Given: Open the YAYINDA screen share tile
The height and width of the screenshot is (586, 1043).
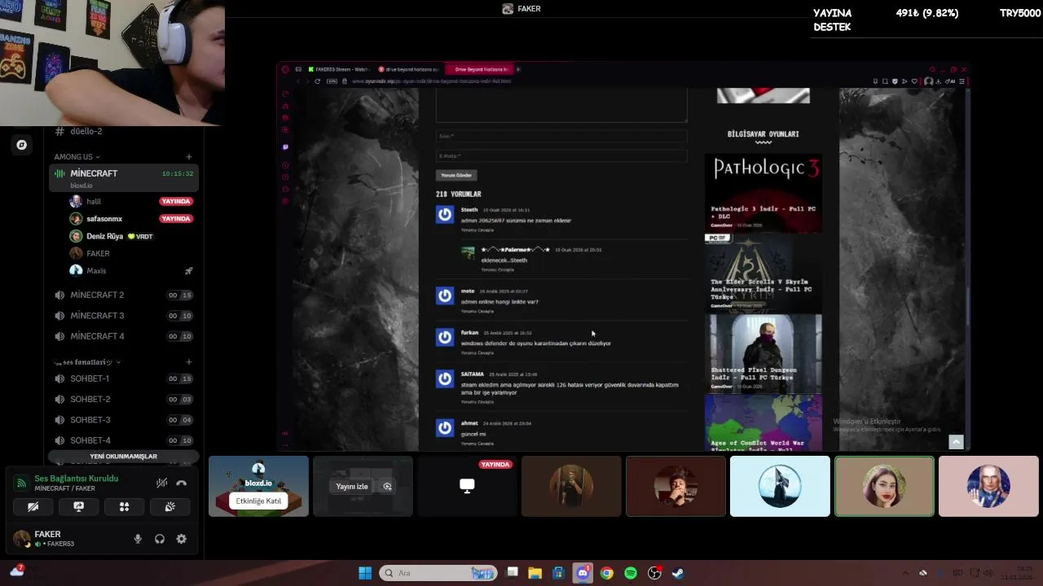Looking at the screenshot, I should (x=467, y=486).
